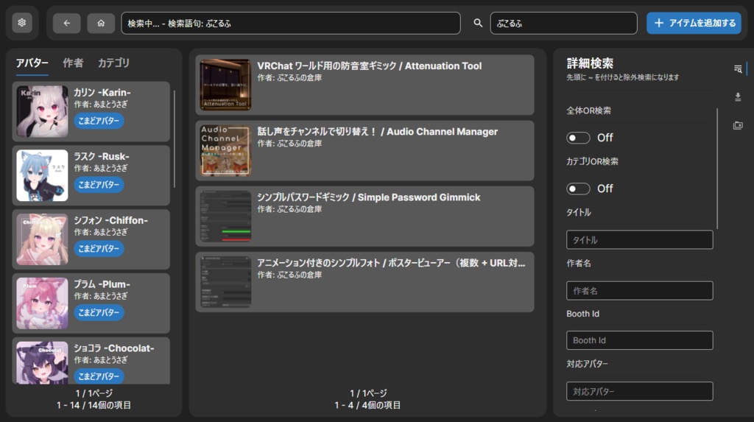Image resolution: width=754 pixels, height=422 pixels.
Task: Toggle the 全体OR検索 switch
Action: 578,138
